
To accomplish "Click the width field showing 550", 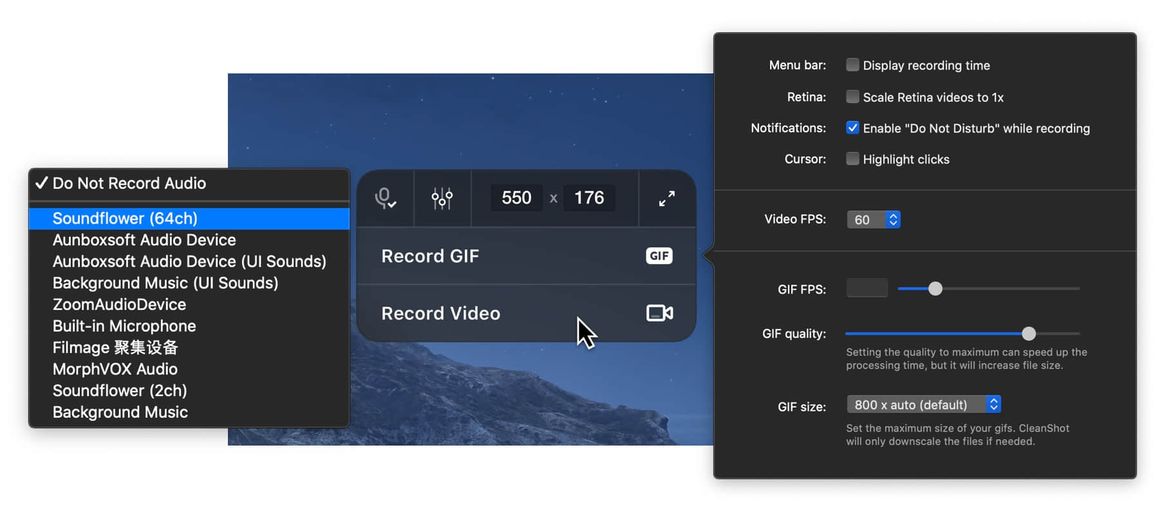I will [516, 198].
